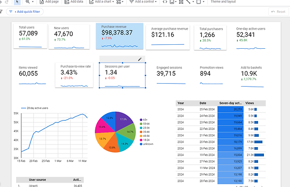Open Theme and layout panel
The height and width of the screenshot is (187, 290).
pos(223,1)
